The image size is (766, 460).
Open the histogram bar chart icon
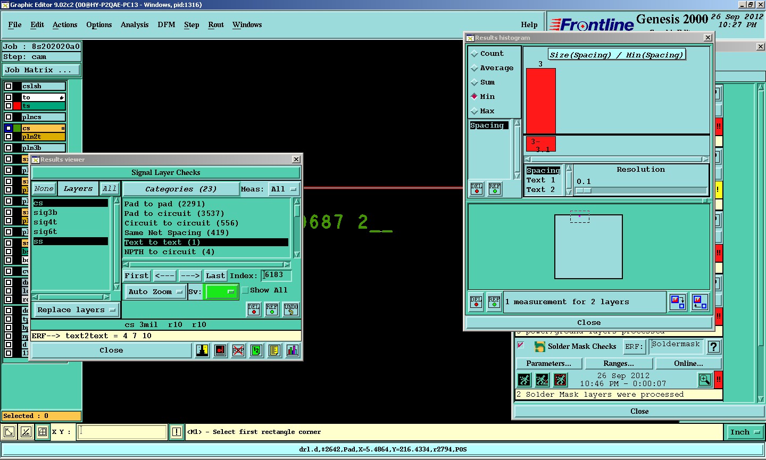(293, 350)
